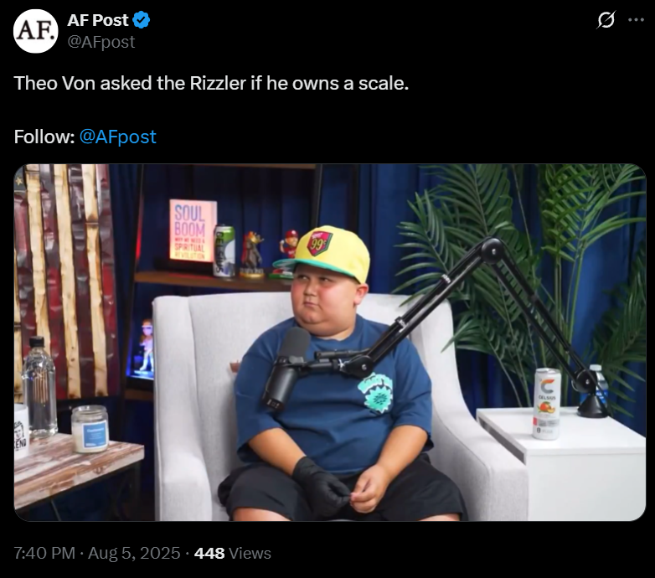The image size is (655, 578).
Task: Follow the blue @AFpost mention link
Action: (x=118, y=137)
